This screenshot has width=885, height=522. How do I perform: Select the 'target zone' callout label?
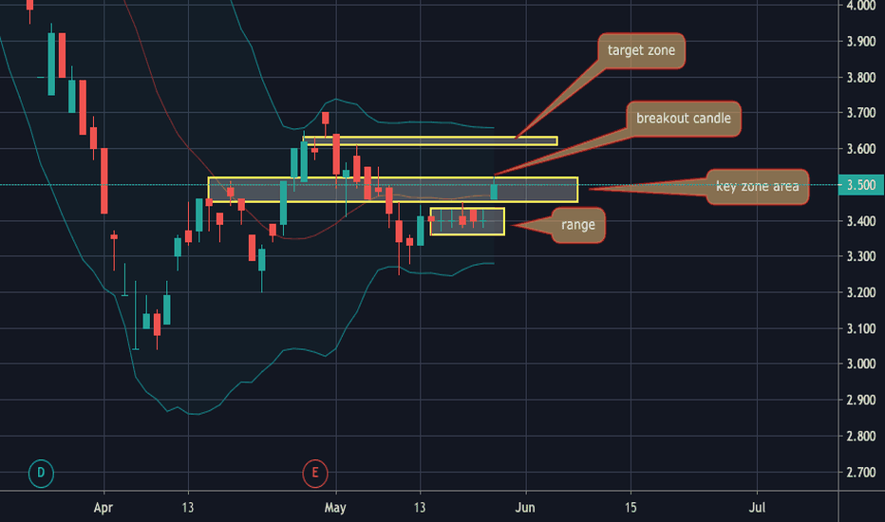click(641, 50)
